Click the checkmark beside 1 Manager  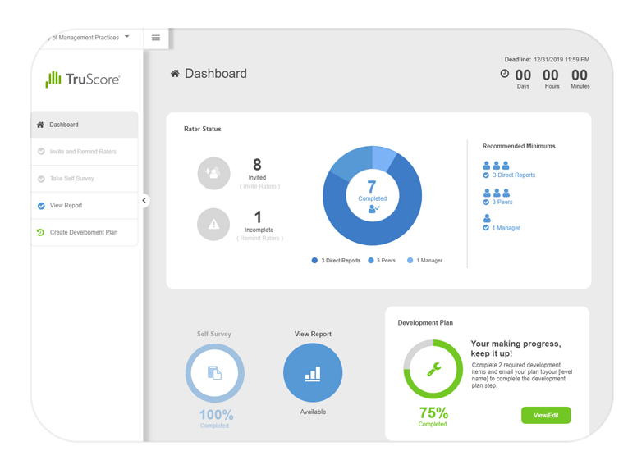point(486,228)
